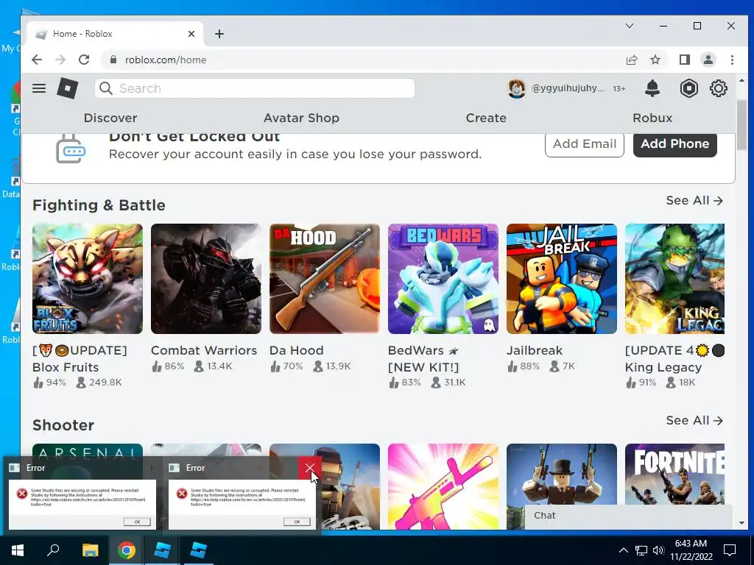The height and width of the screenshot is (565, 754).
Task: Click the site lock icon in address bar
Action: [113, 60]
